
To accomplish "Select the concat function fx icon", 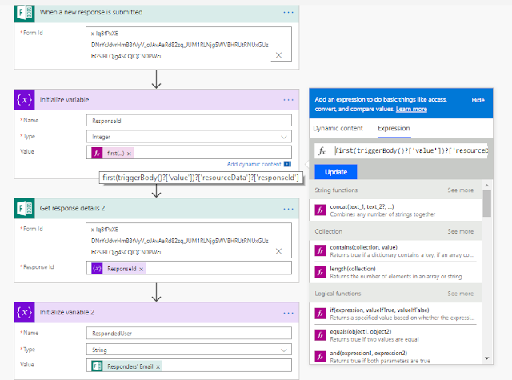I will click(x=320, y=210).
